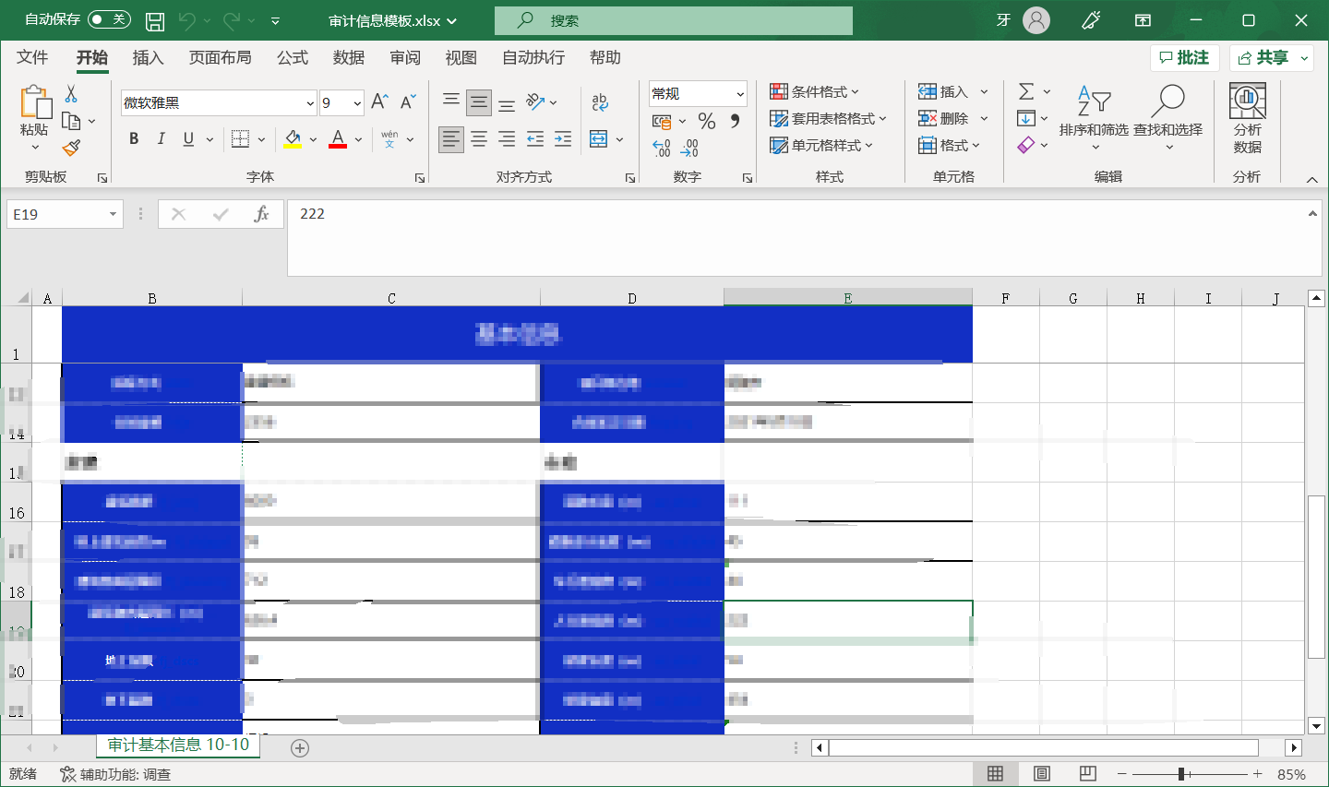Screen dimensions: 1329x787
Task: Apply comma style number format
Action: (735, 121)
